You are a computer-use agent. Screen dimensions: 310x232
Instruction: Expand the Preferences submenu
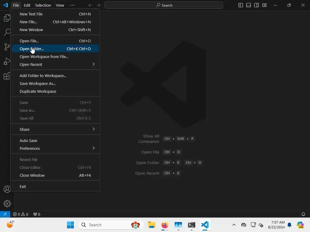point(55,148)
